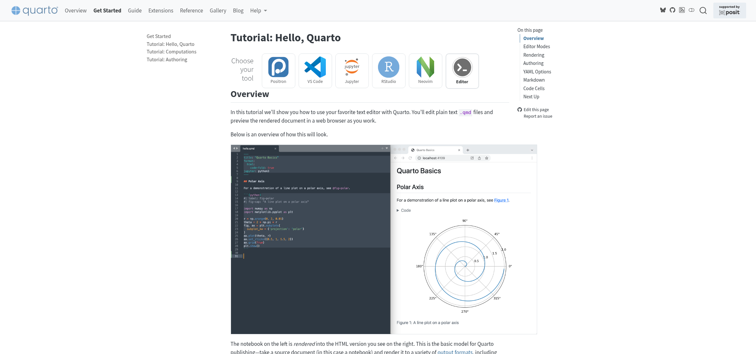Open Tutorial: Computations in the sidebar
The width and height of the screenshot is (756, 354).
pos(171,51)
